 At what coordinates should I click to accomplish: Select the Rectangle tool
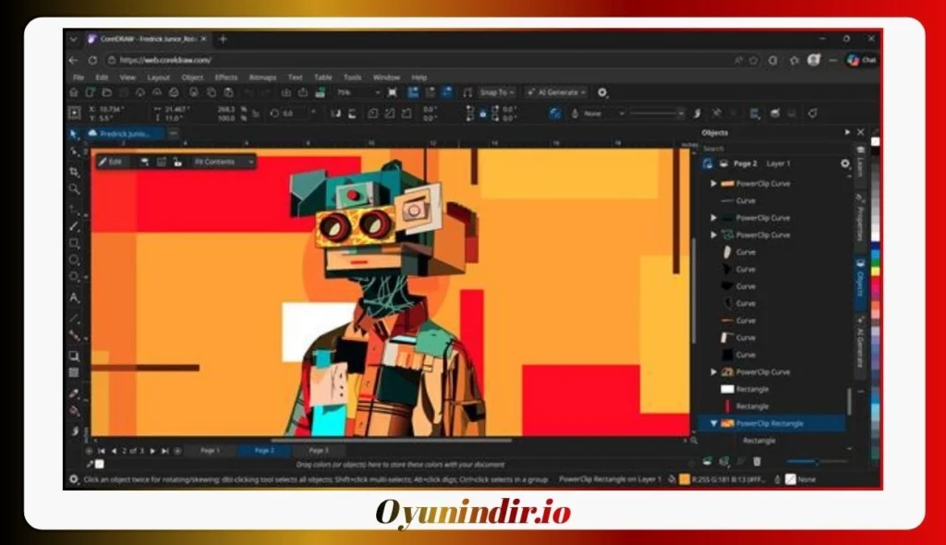click(74, 243)
